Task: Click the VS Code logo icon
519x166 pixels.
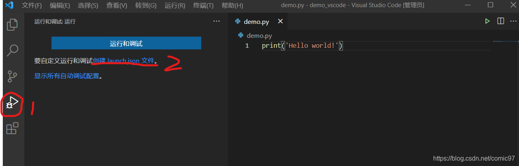Action: click(x=9, y=6)
